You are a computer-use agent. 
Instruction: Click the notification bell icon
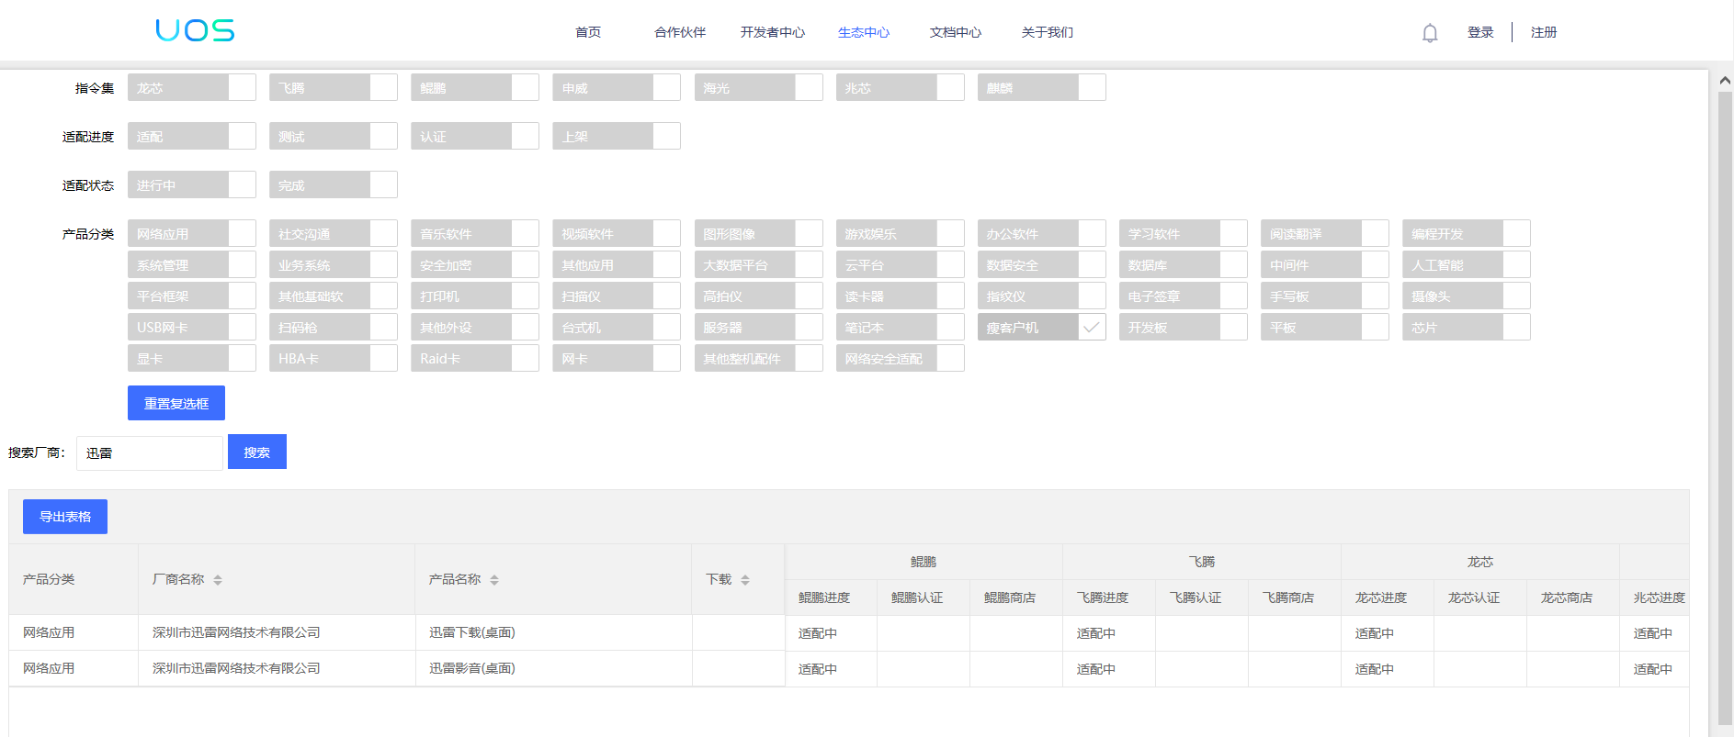[1429, 33]
